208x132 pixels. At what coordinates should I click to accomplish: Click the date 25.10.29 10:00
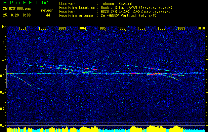[x=17, y=15]
